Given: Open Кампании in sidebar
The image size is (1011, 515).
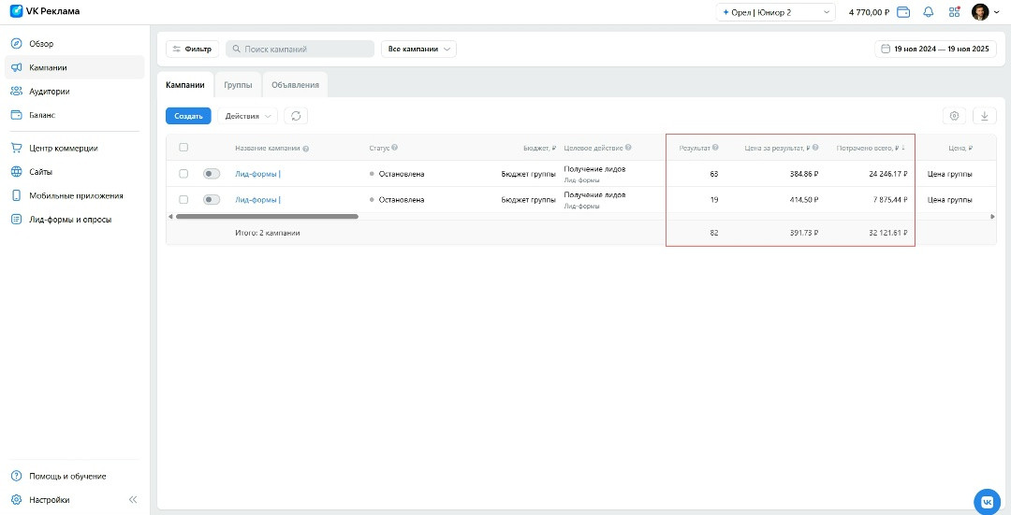Looking at the screenshot, I should pos(74,67).
